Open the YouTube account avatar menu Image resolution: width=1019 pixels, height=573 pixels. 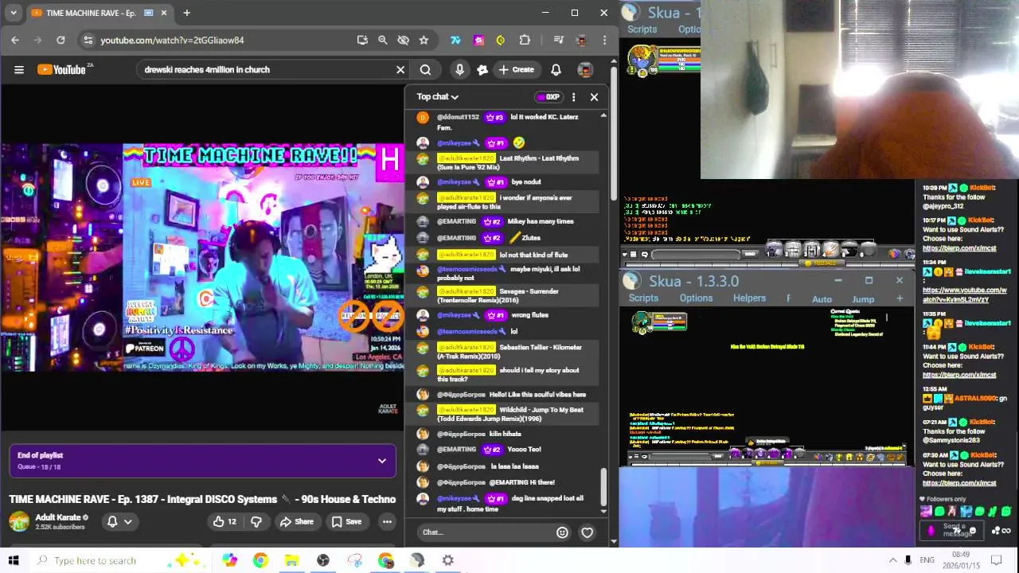(x=585, y=69)
